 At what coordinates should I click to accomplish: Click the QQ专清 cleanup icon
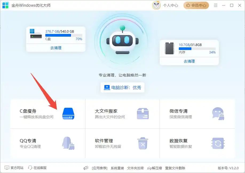[x=69, y=143]
